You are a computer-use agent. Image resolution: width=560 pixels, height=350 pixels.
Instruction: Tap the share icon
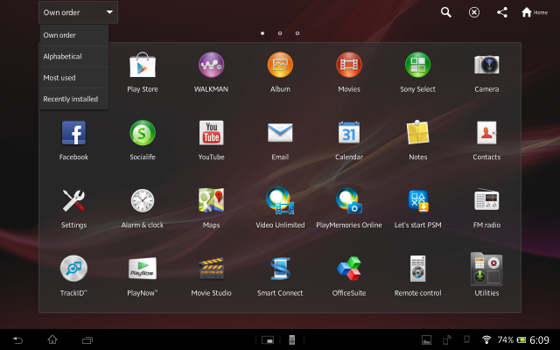[x=502, y=12]
